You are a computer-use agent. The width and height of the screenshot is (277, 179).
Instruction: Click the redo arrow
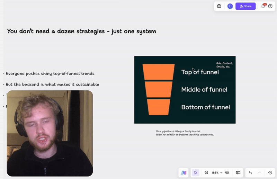259,172
